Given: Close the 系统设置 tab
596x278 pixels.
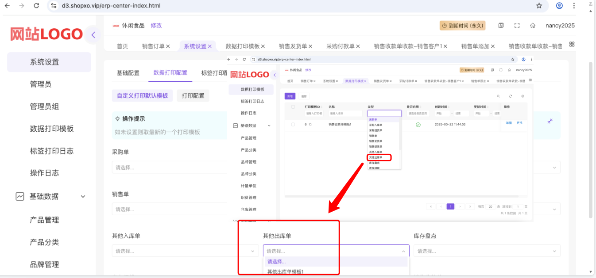Looking at the screenshot, I should point(209,46).
